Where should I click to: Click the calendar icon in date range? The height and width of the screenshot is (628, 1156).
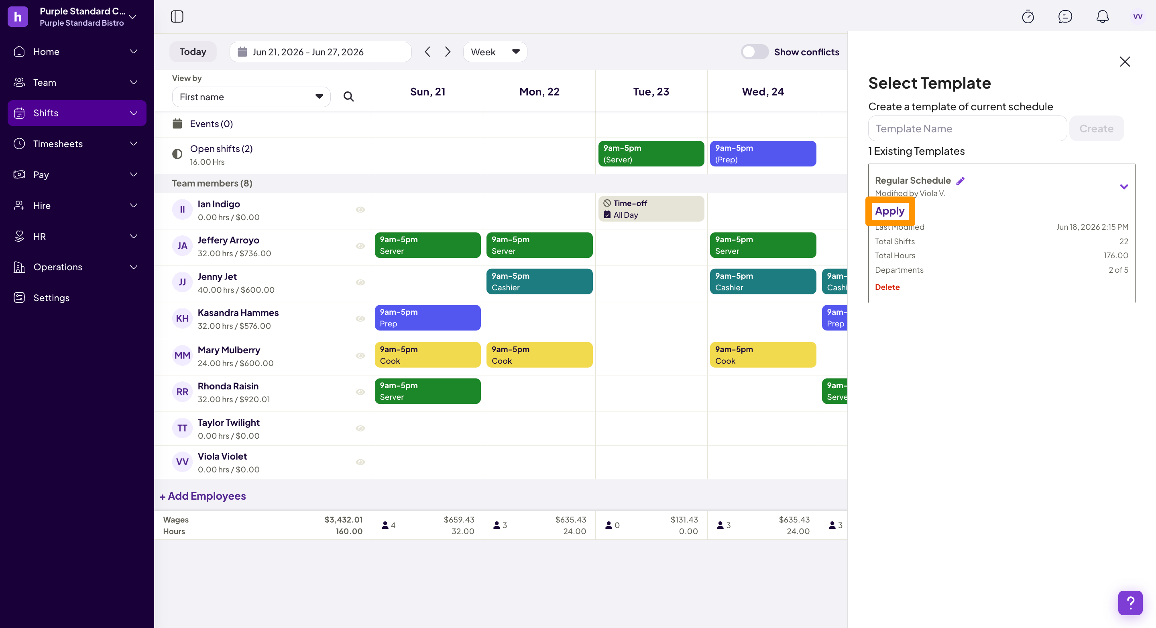(x=242, y=52)
